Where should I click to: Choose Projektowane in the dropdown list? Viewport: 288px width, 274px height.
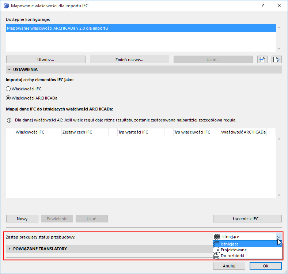click(247, 250)
